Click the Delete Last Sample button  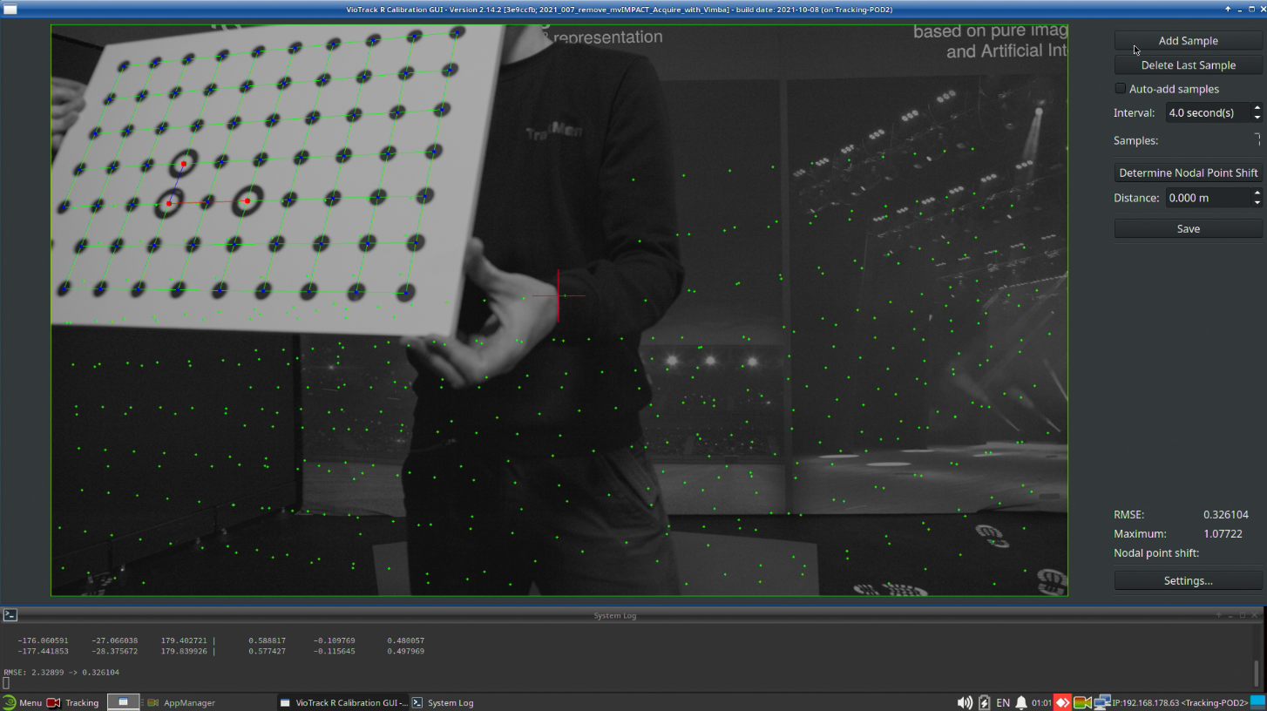1188,64
